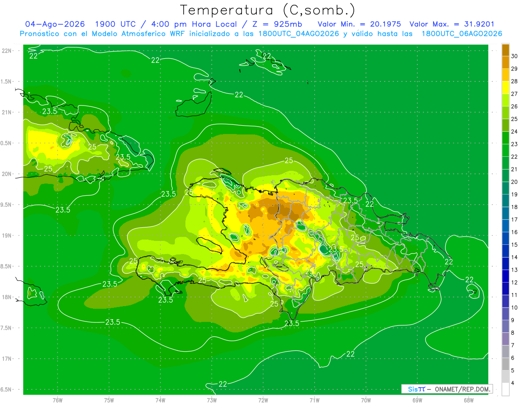Click the '74W' longitude axis label

coord(160,400)
